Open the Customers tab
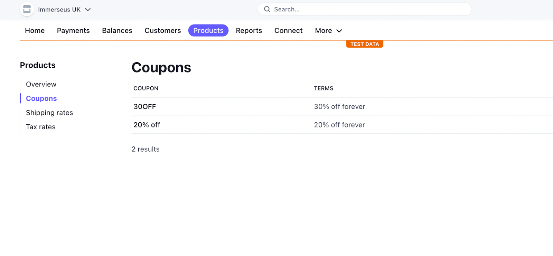This screenshot has width=553, height=256. [163, 31]
